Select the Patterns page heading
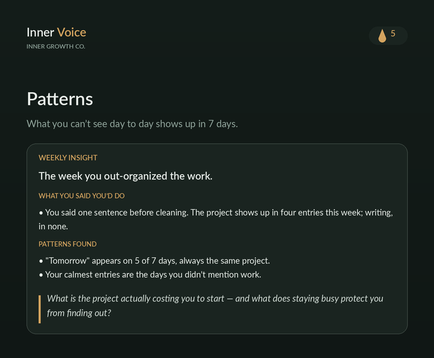The image size is (434, 358). (x=60, y=99)
